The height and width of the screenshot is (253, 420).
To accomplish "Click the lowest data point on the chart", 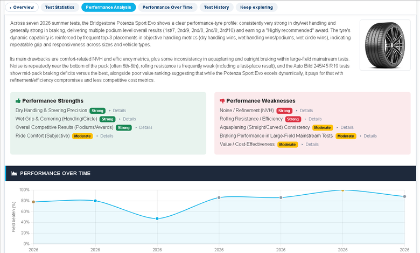I will (157, 218).
